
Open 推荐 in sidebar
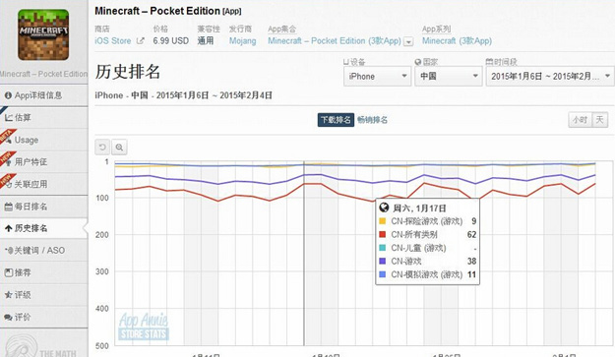(44, 272)
